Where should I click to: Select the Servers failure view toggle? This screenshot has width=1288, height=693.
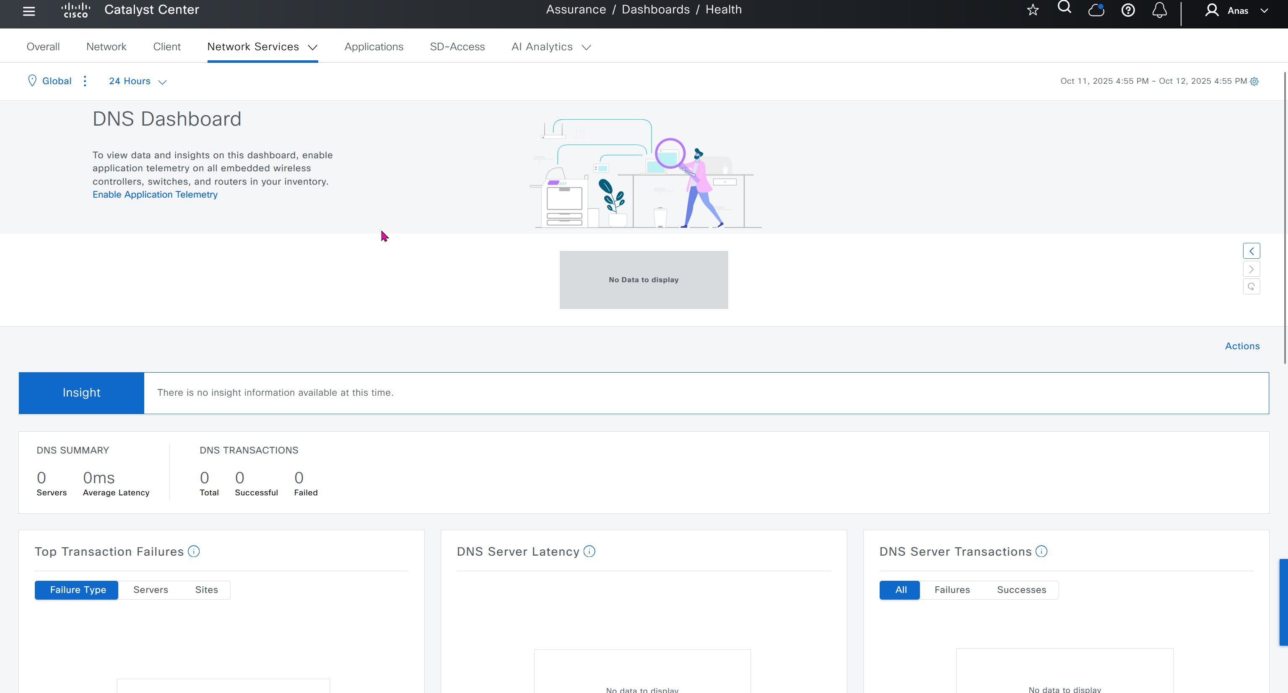click(151, 590)
